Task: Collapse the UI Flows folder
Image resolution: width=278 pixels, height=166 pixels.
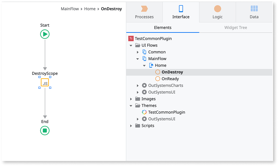Action: tap(131, 46)
